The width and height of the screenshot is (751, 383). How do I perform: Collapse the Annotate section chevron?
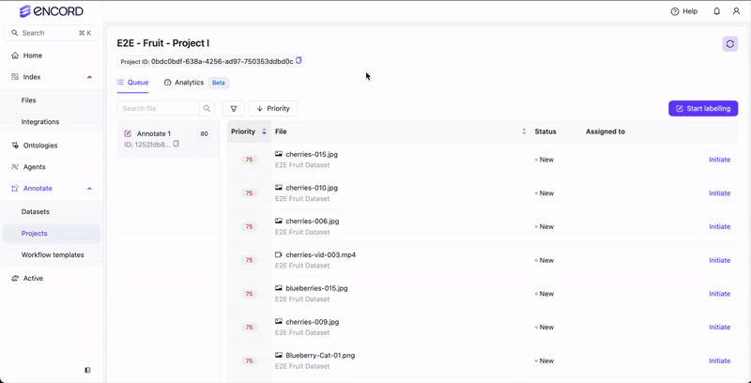click(89, 189)
